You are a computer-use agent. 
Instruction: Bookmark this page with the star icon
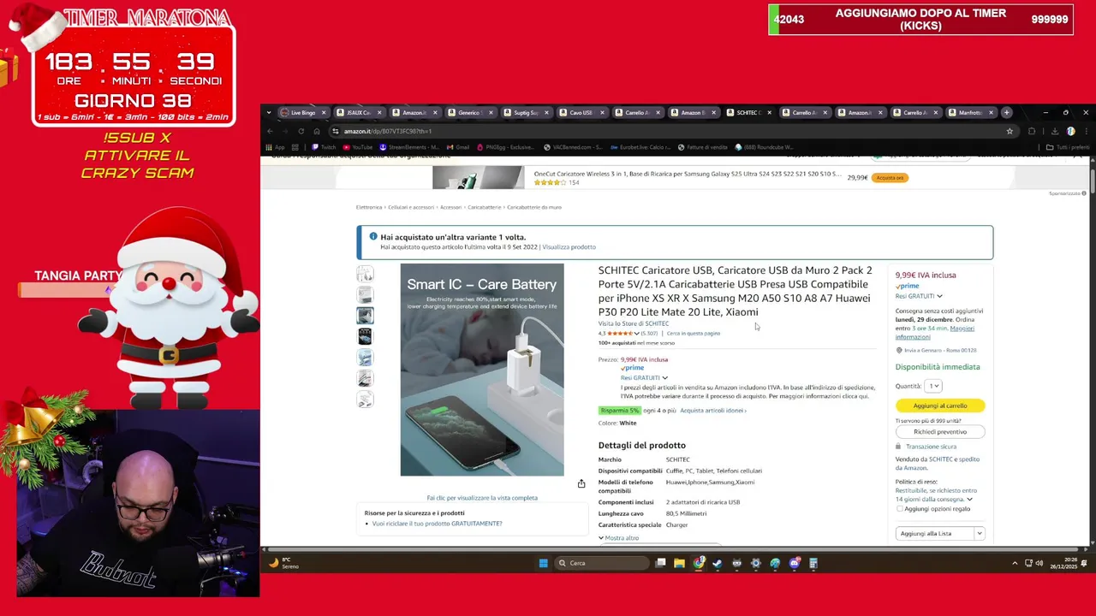1010,131
